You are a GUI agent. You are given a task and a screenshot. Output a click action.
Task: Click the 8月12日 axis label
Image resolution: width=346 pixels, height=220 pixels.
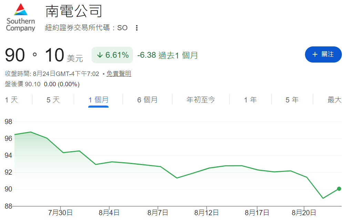[x=206, y=212]
